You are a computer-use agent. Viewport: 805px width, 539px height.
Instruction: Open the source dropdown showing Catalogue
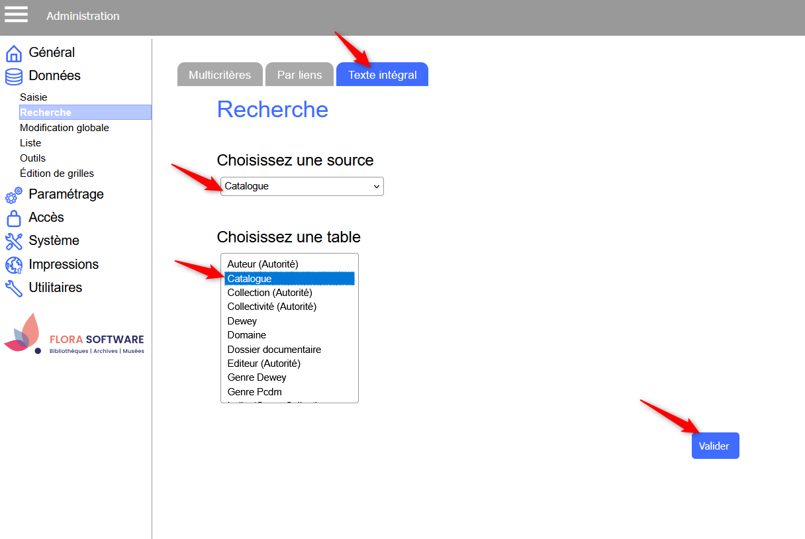coord(302,186)
